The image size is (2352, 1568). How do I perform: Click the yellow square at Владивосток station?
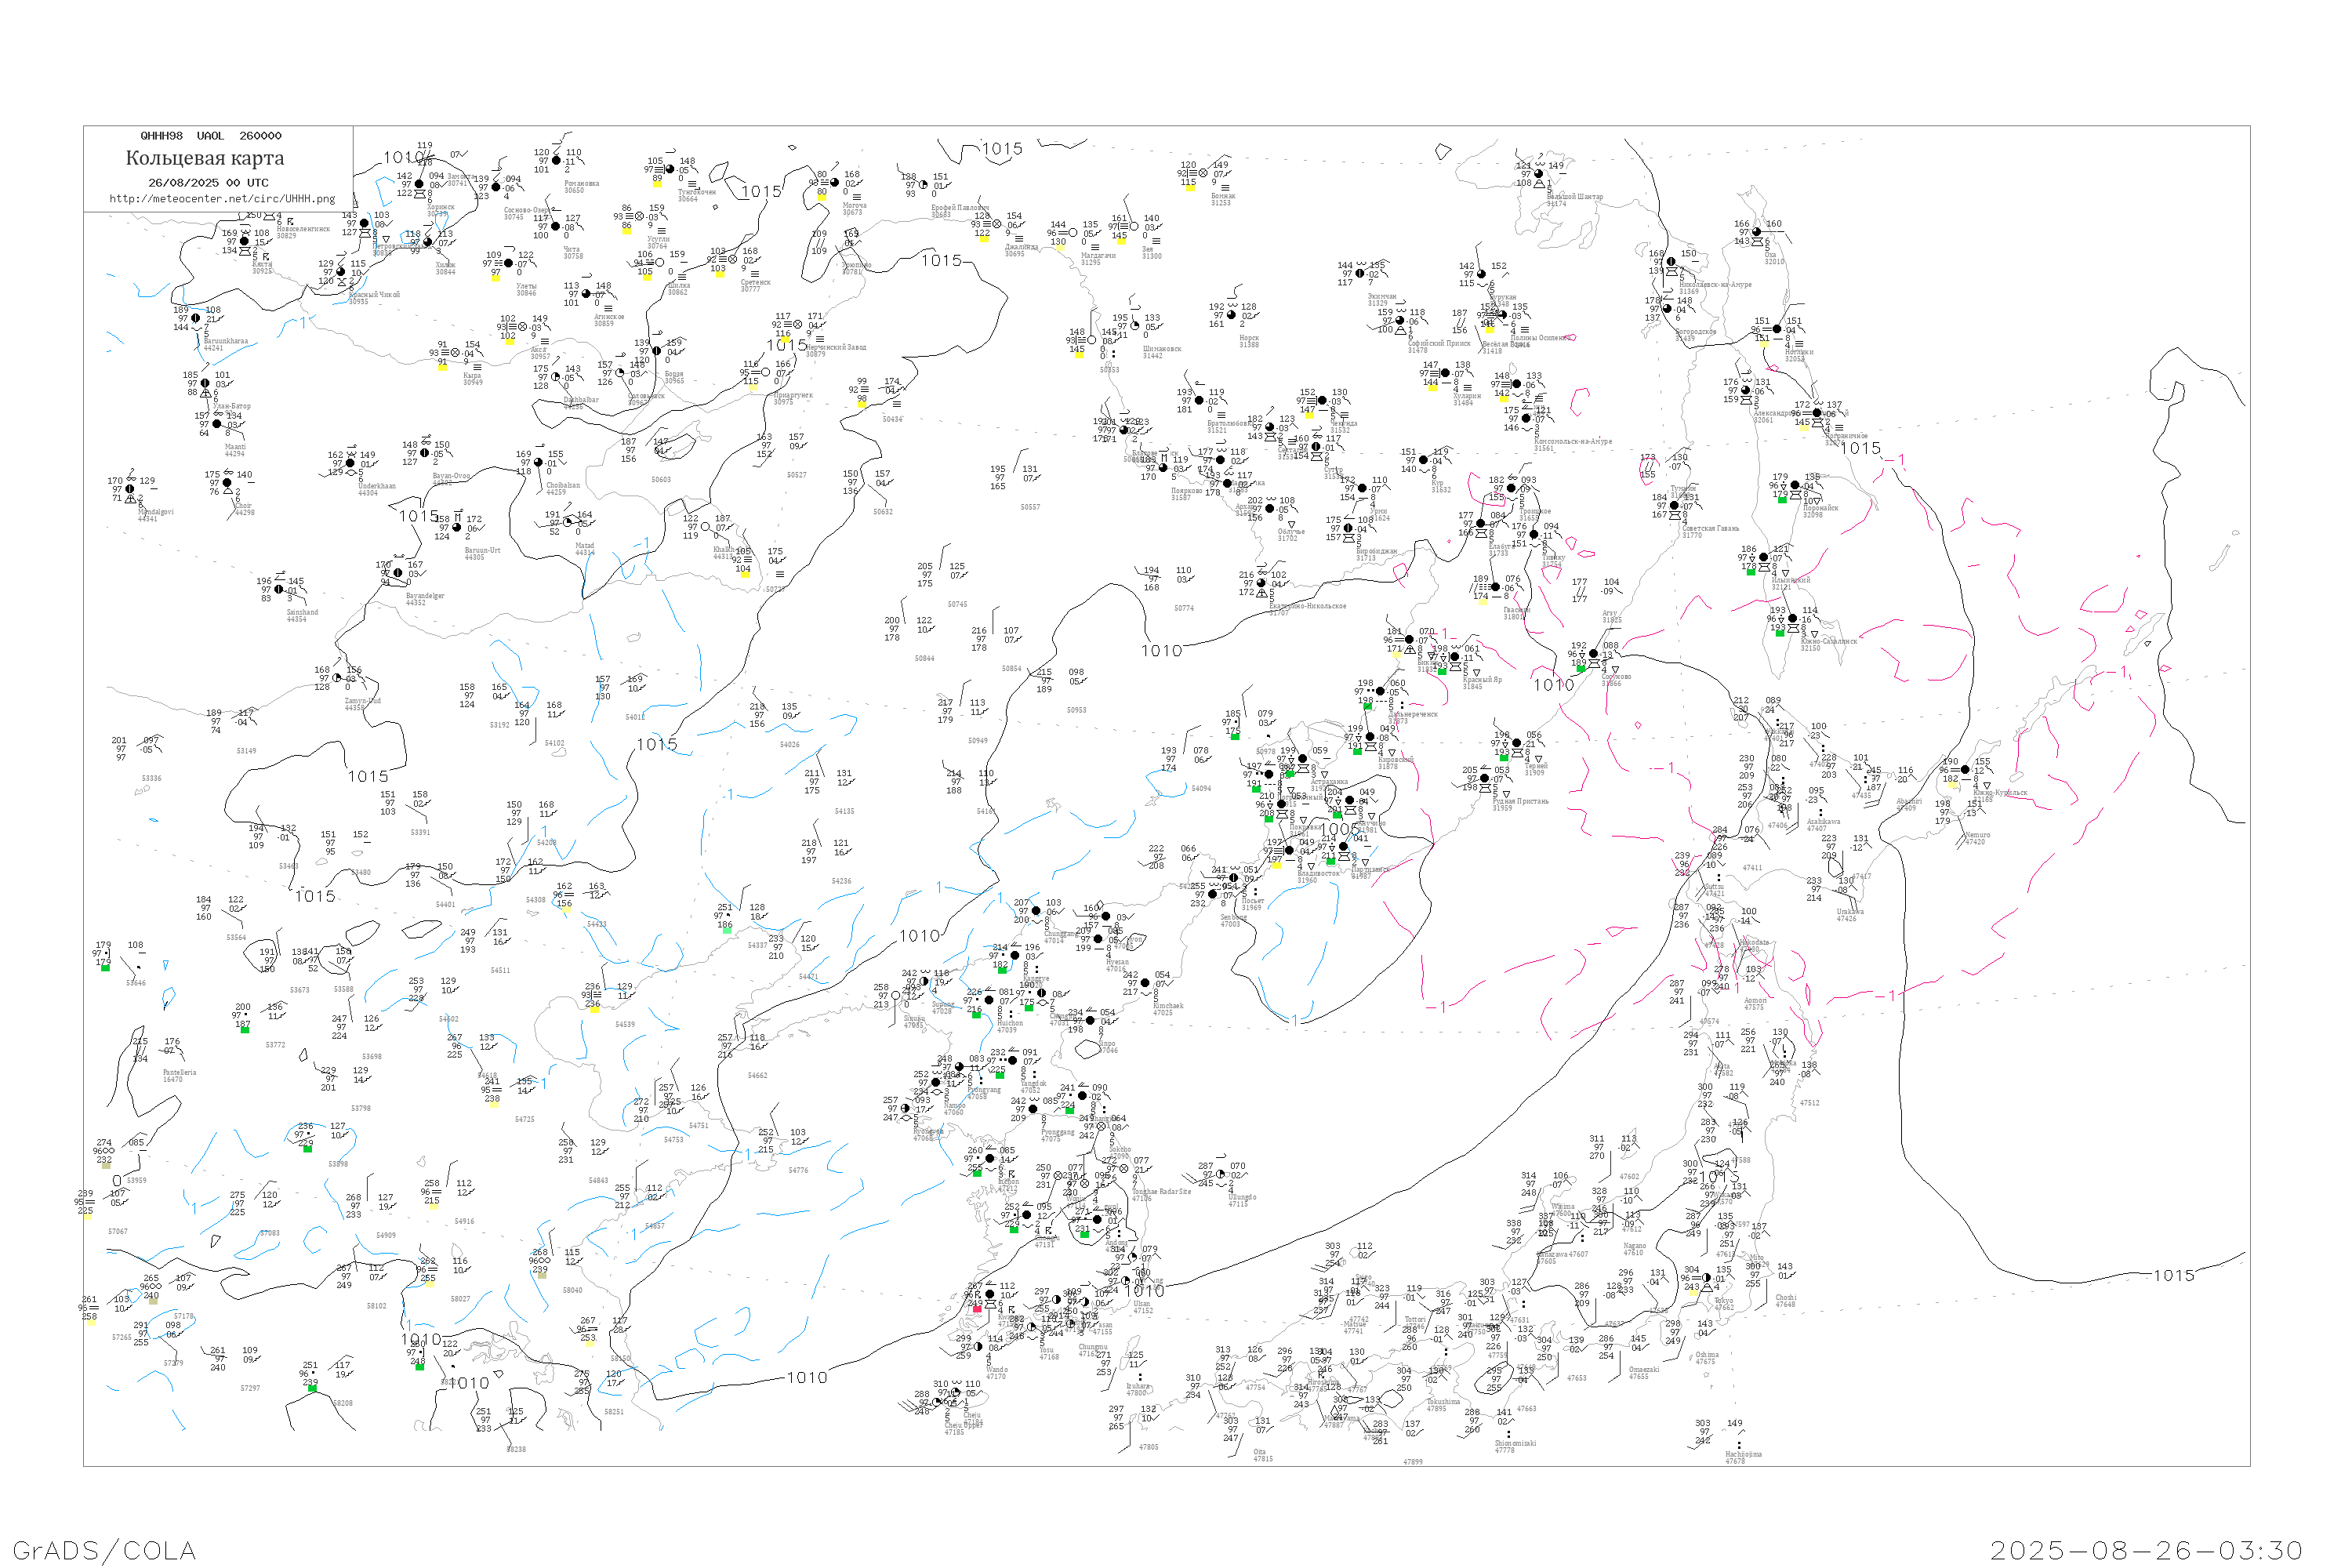click(x=1277, y=866)
